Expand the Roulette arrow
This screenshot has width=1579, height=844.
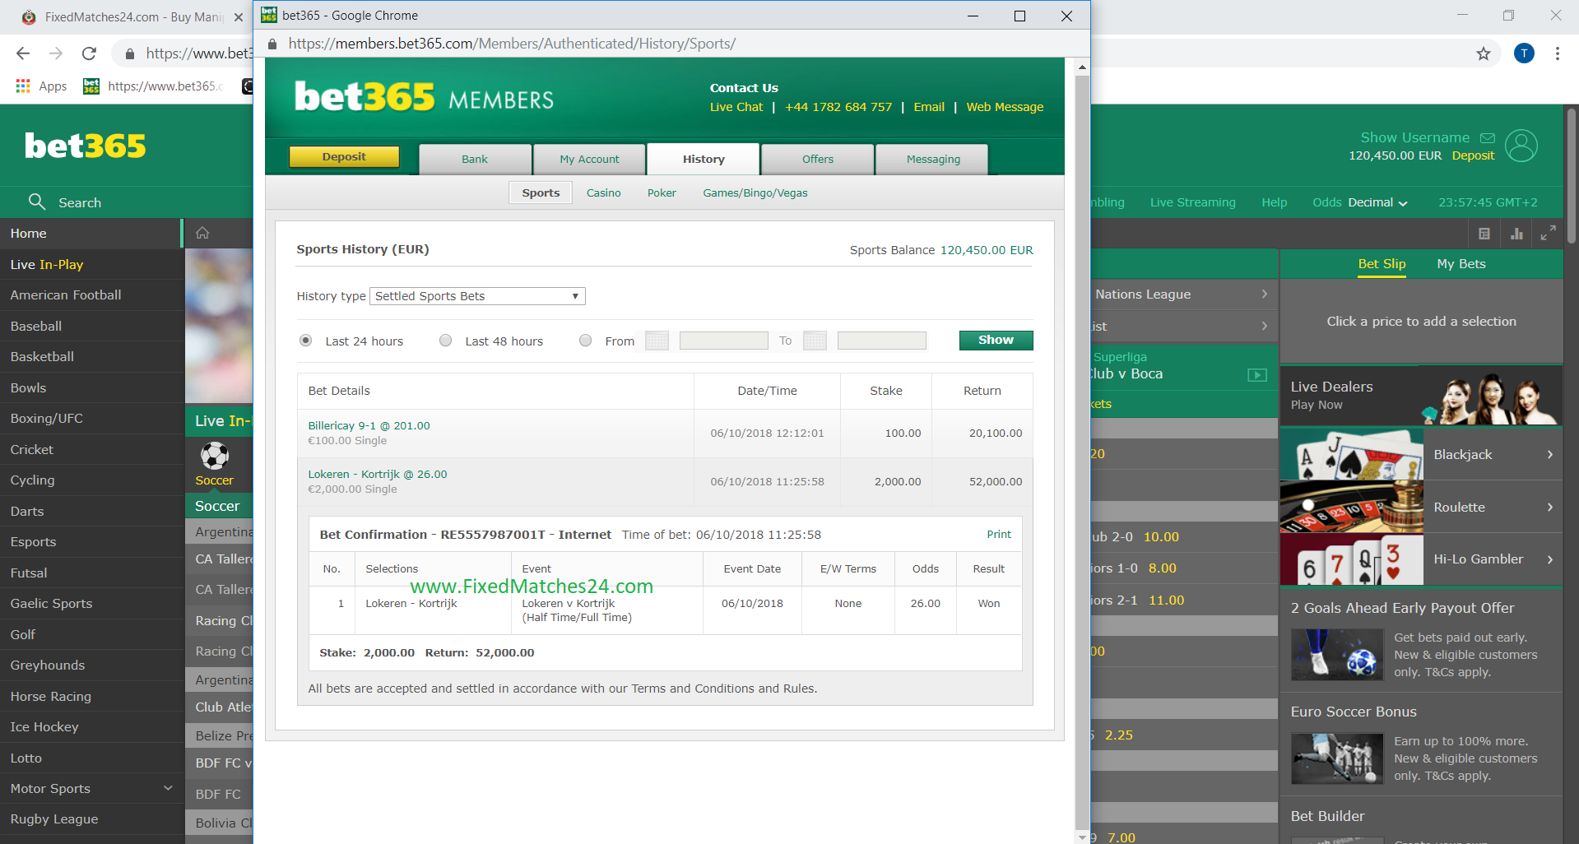click(x=1550, y=507)
